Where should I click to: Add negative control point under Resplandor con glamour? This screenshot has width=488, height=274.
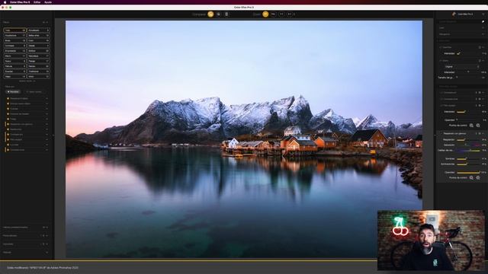478,177
